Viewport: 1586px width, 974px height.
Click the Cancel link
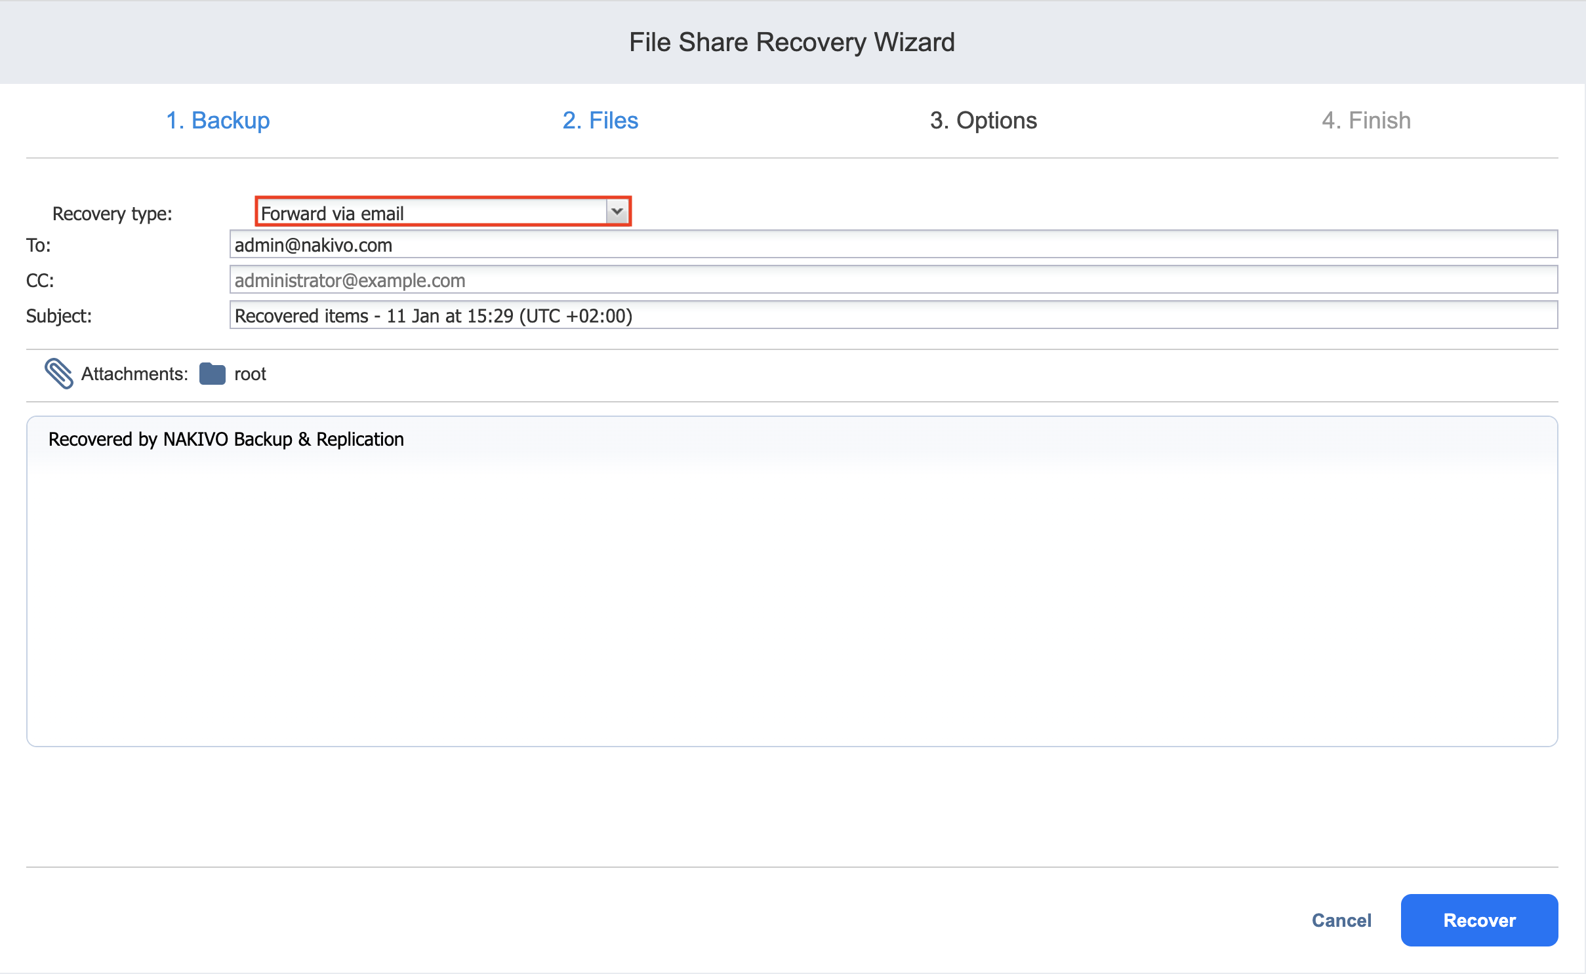point(1341,920)
